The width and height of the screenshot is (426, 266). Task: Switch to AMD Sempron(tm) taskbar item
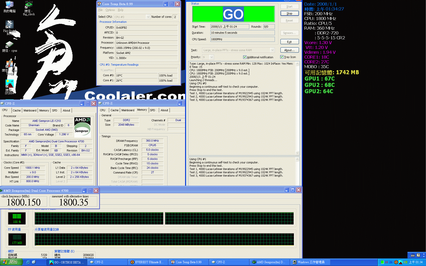(269, 262)
